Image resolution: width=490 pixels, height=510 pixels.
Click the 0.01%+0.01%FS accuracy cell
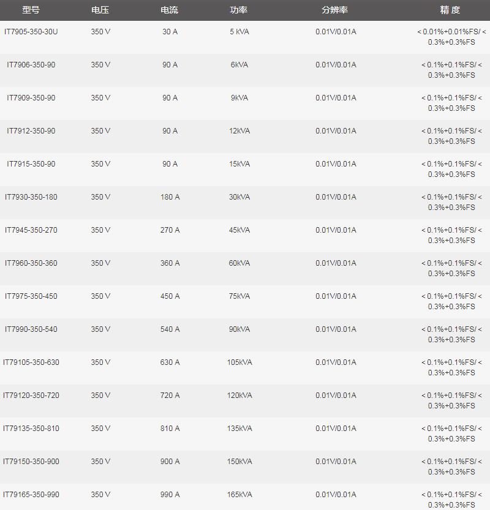click(451, 37)
